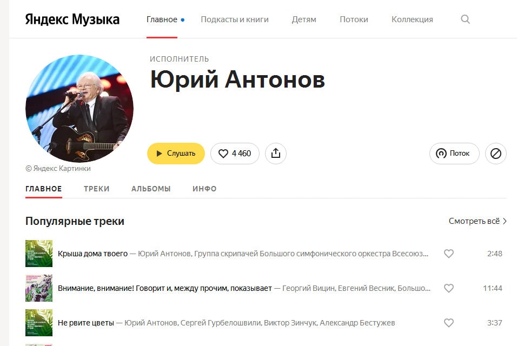Start the artist Поток radio
Image resolution: width=517 pixels, height=346 pixels.
[x=454, y=153]
